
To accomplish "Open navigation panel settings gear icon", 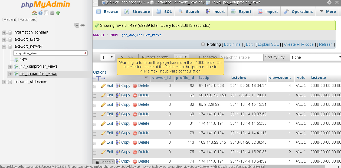I will (x=52, y=13).
